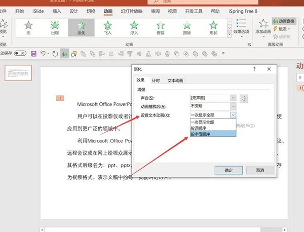Choose the 淡化 (Fade) animation

point(82,28)
